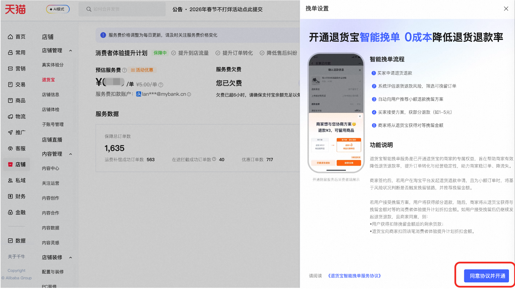Open 退货宝 menu item
Viewport: 515px width, 289px height.
point(48,80)
